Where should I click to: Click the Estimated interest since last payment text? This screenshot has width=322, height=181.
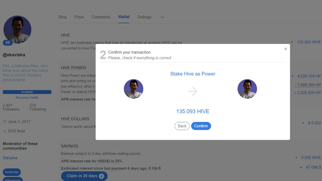click(111, 168)
